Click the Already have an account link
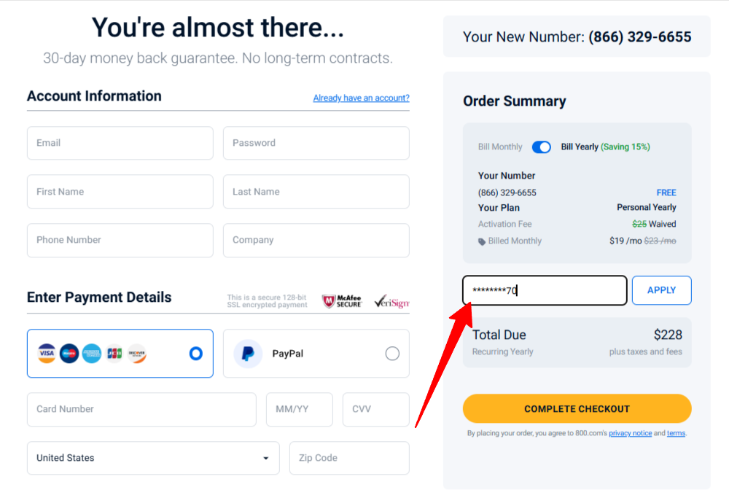Screen dimensions: 729x498 pyautogui.click(x=362, y=98)
